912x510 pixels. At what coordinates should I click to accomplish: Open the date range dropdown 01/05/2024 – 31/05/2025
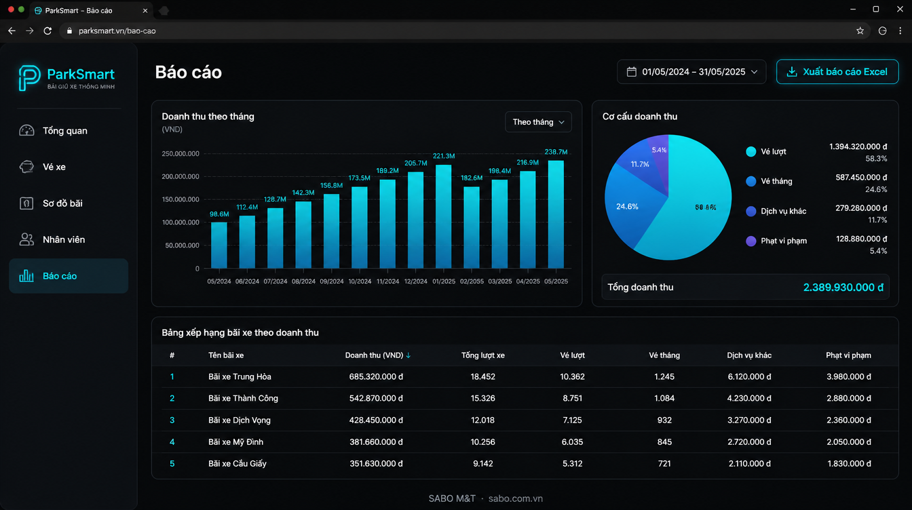(x=691, y=72)
